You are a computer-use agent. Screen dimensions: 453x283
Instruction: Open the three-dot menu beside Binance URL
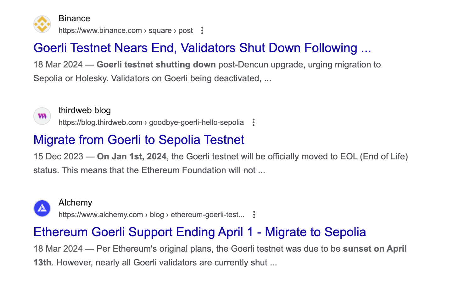202,30
